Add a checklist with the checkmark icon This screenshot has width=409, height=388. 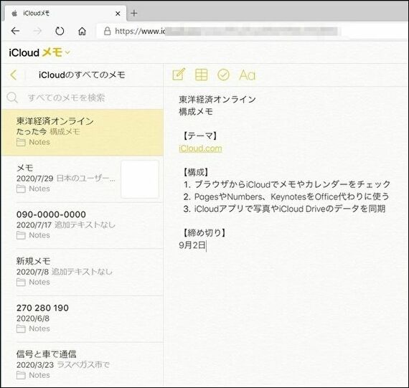pos(223,75)
